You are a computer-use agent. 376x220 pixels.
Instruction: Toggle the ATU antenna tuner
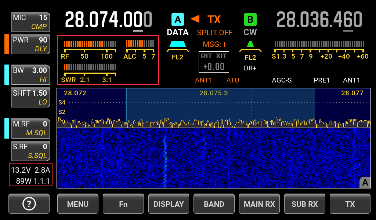point(232,80)
